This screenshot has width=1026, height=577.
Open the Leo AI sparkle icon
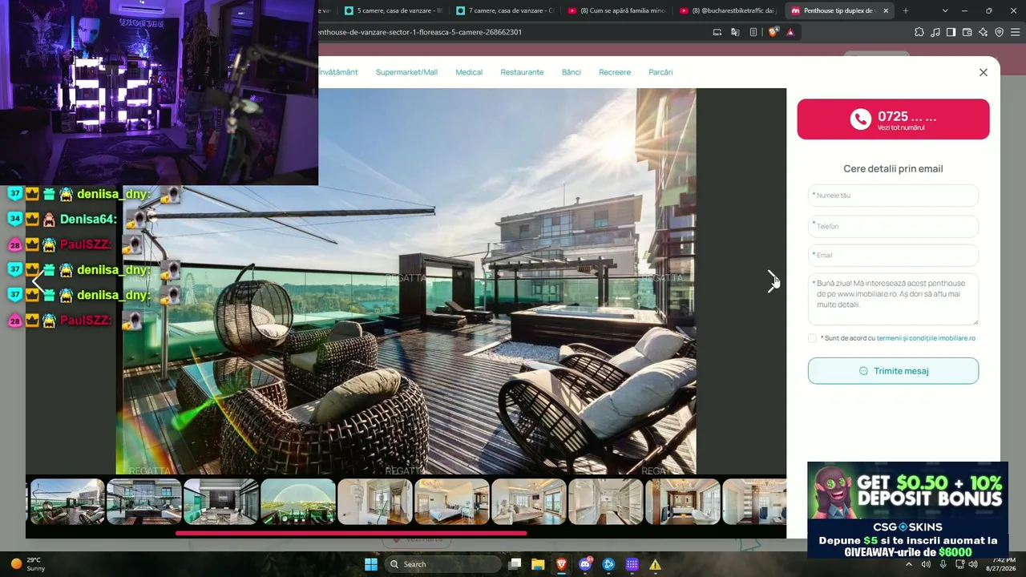coord(984,32)
